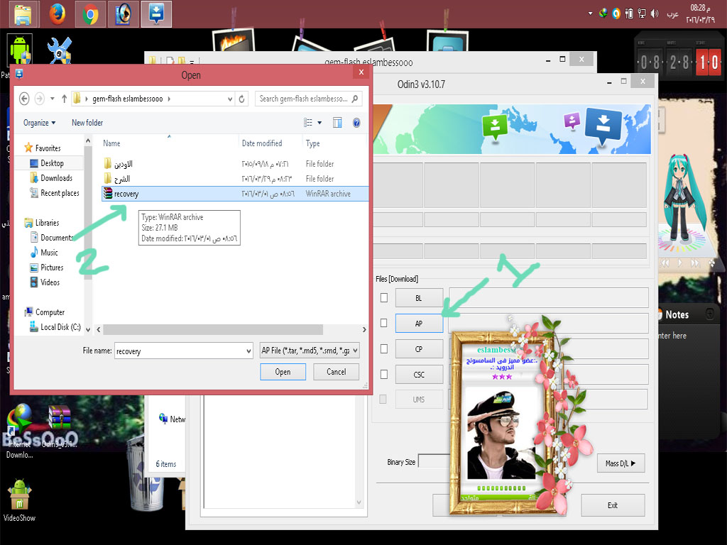
Task: Launch Firefox from the taskbar
Action: (57, 14)
